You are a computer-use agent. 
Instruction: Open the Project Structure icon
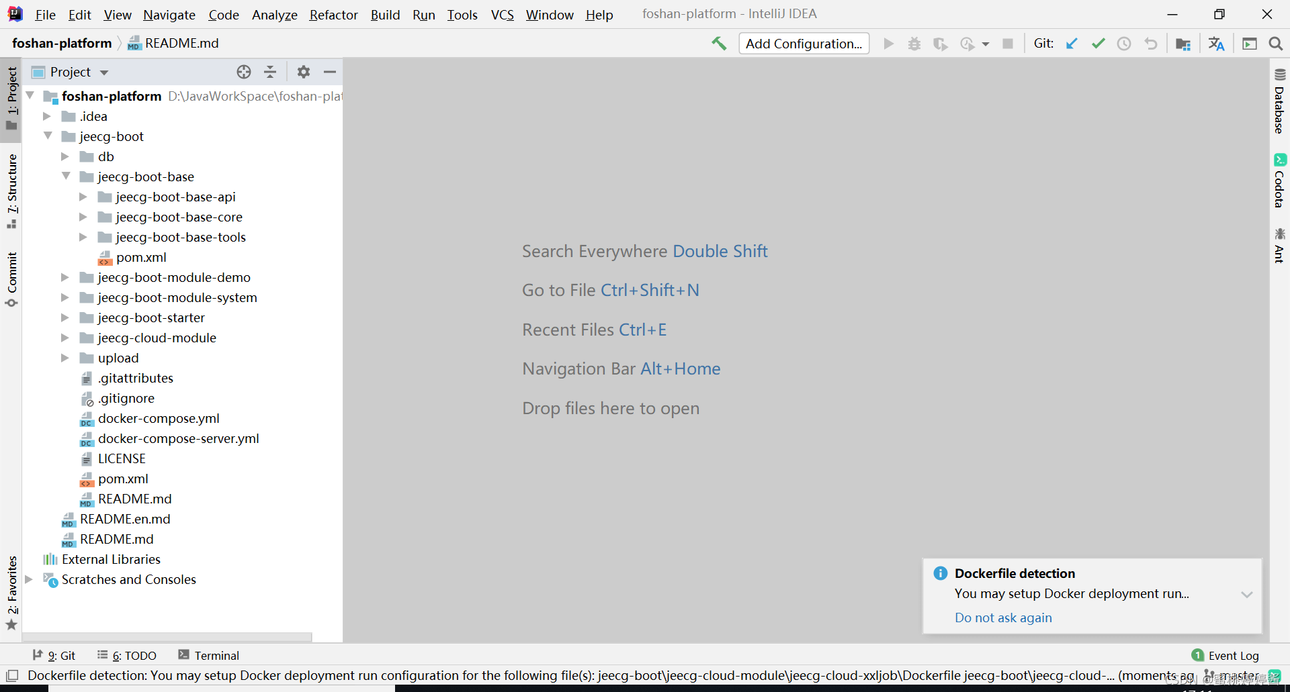pos(1183,44)
